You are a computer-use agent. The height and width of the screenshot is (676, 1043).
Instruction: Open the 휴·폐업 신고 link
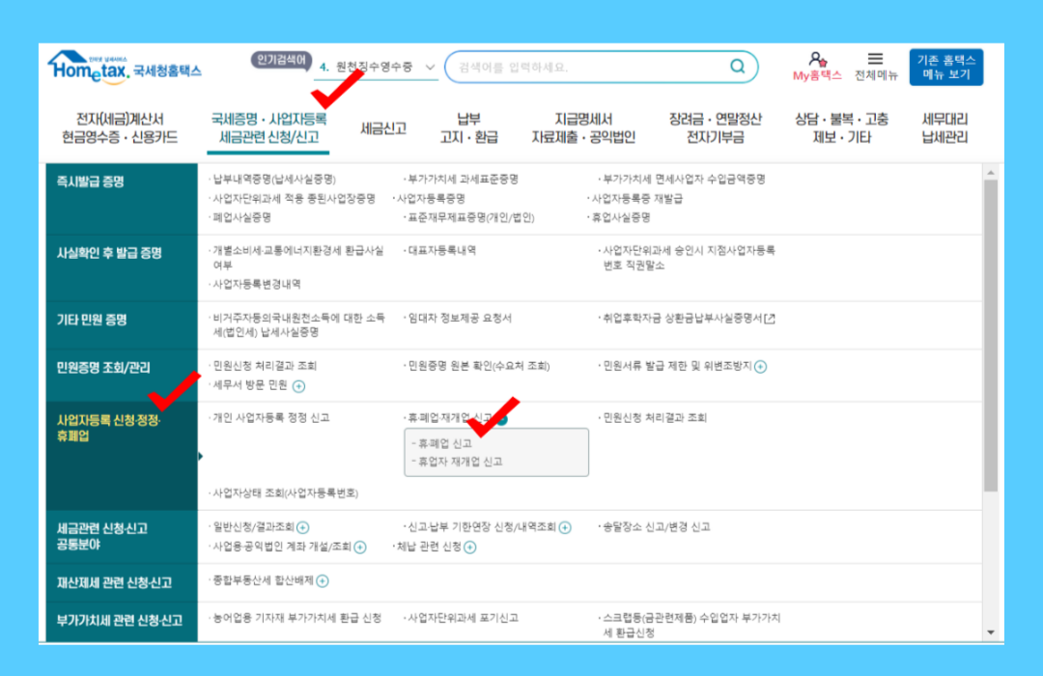444,444
